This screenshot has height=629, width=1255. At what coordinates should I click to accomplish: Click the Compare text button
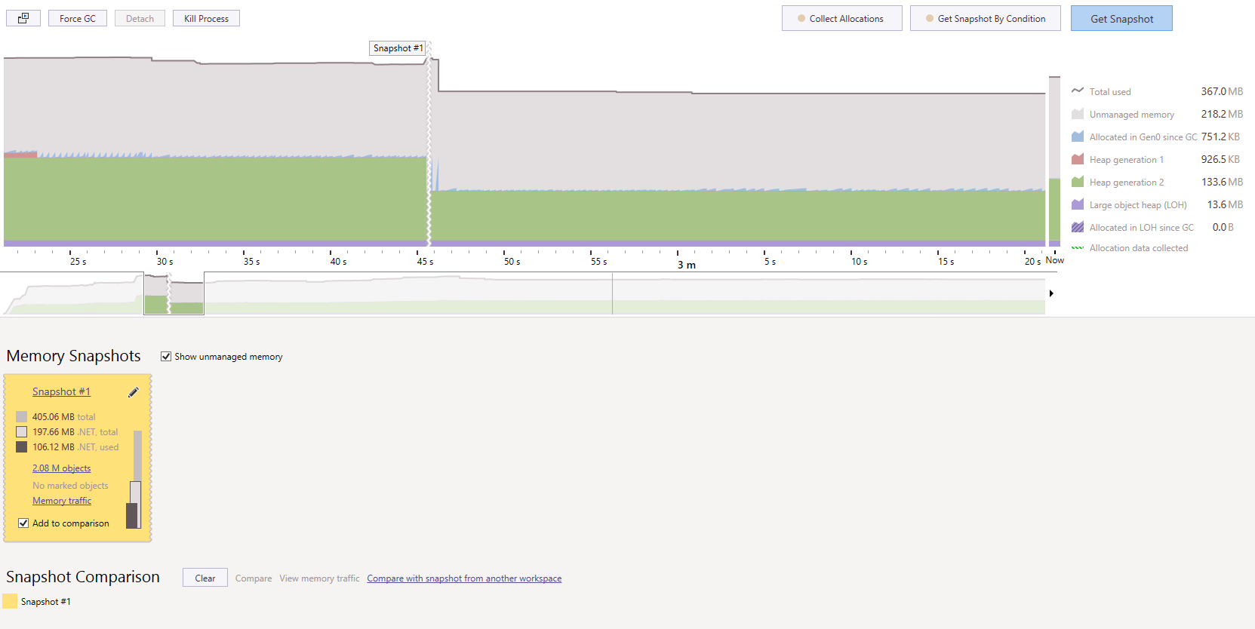[x=254, y=578]
